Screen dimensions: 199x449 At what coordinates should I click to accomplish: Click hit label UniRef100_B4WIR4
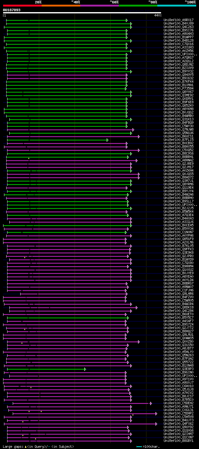coord(178,304)
